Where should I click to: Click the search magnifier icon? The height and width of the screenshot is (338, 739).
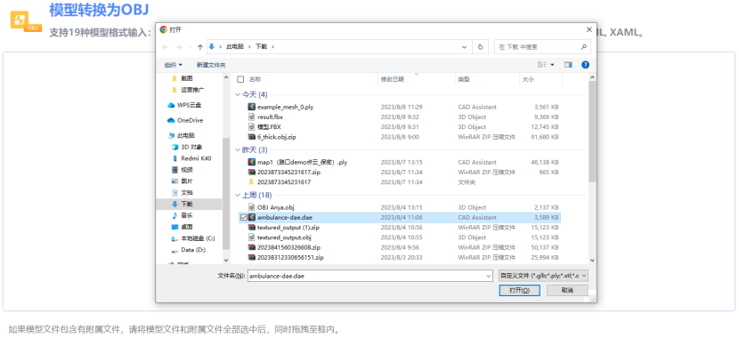583,47
